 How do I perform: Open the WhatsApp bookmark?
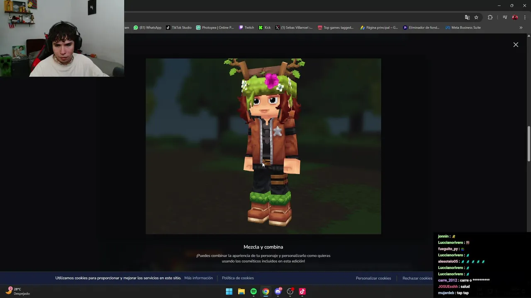[147, 28]
